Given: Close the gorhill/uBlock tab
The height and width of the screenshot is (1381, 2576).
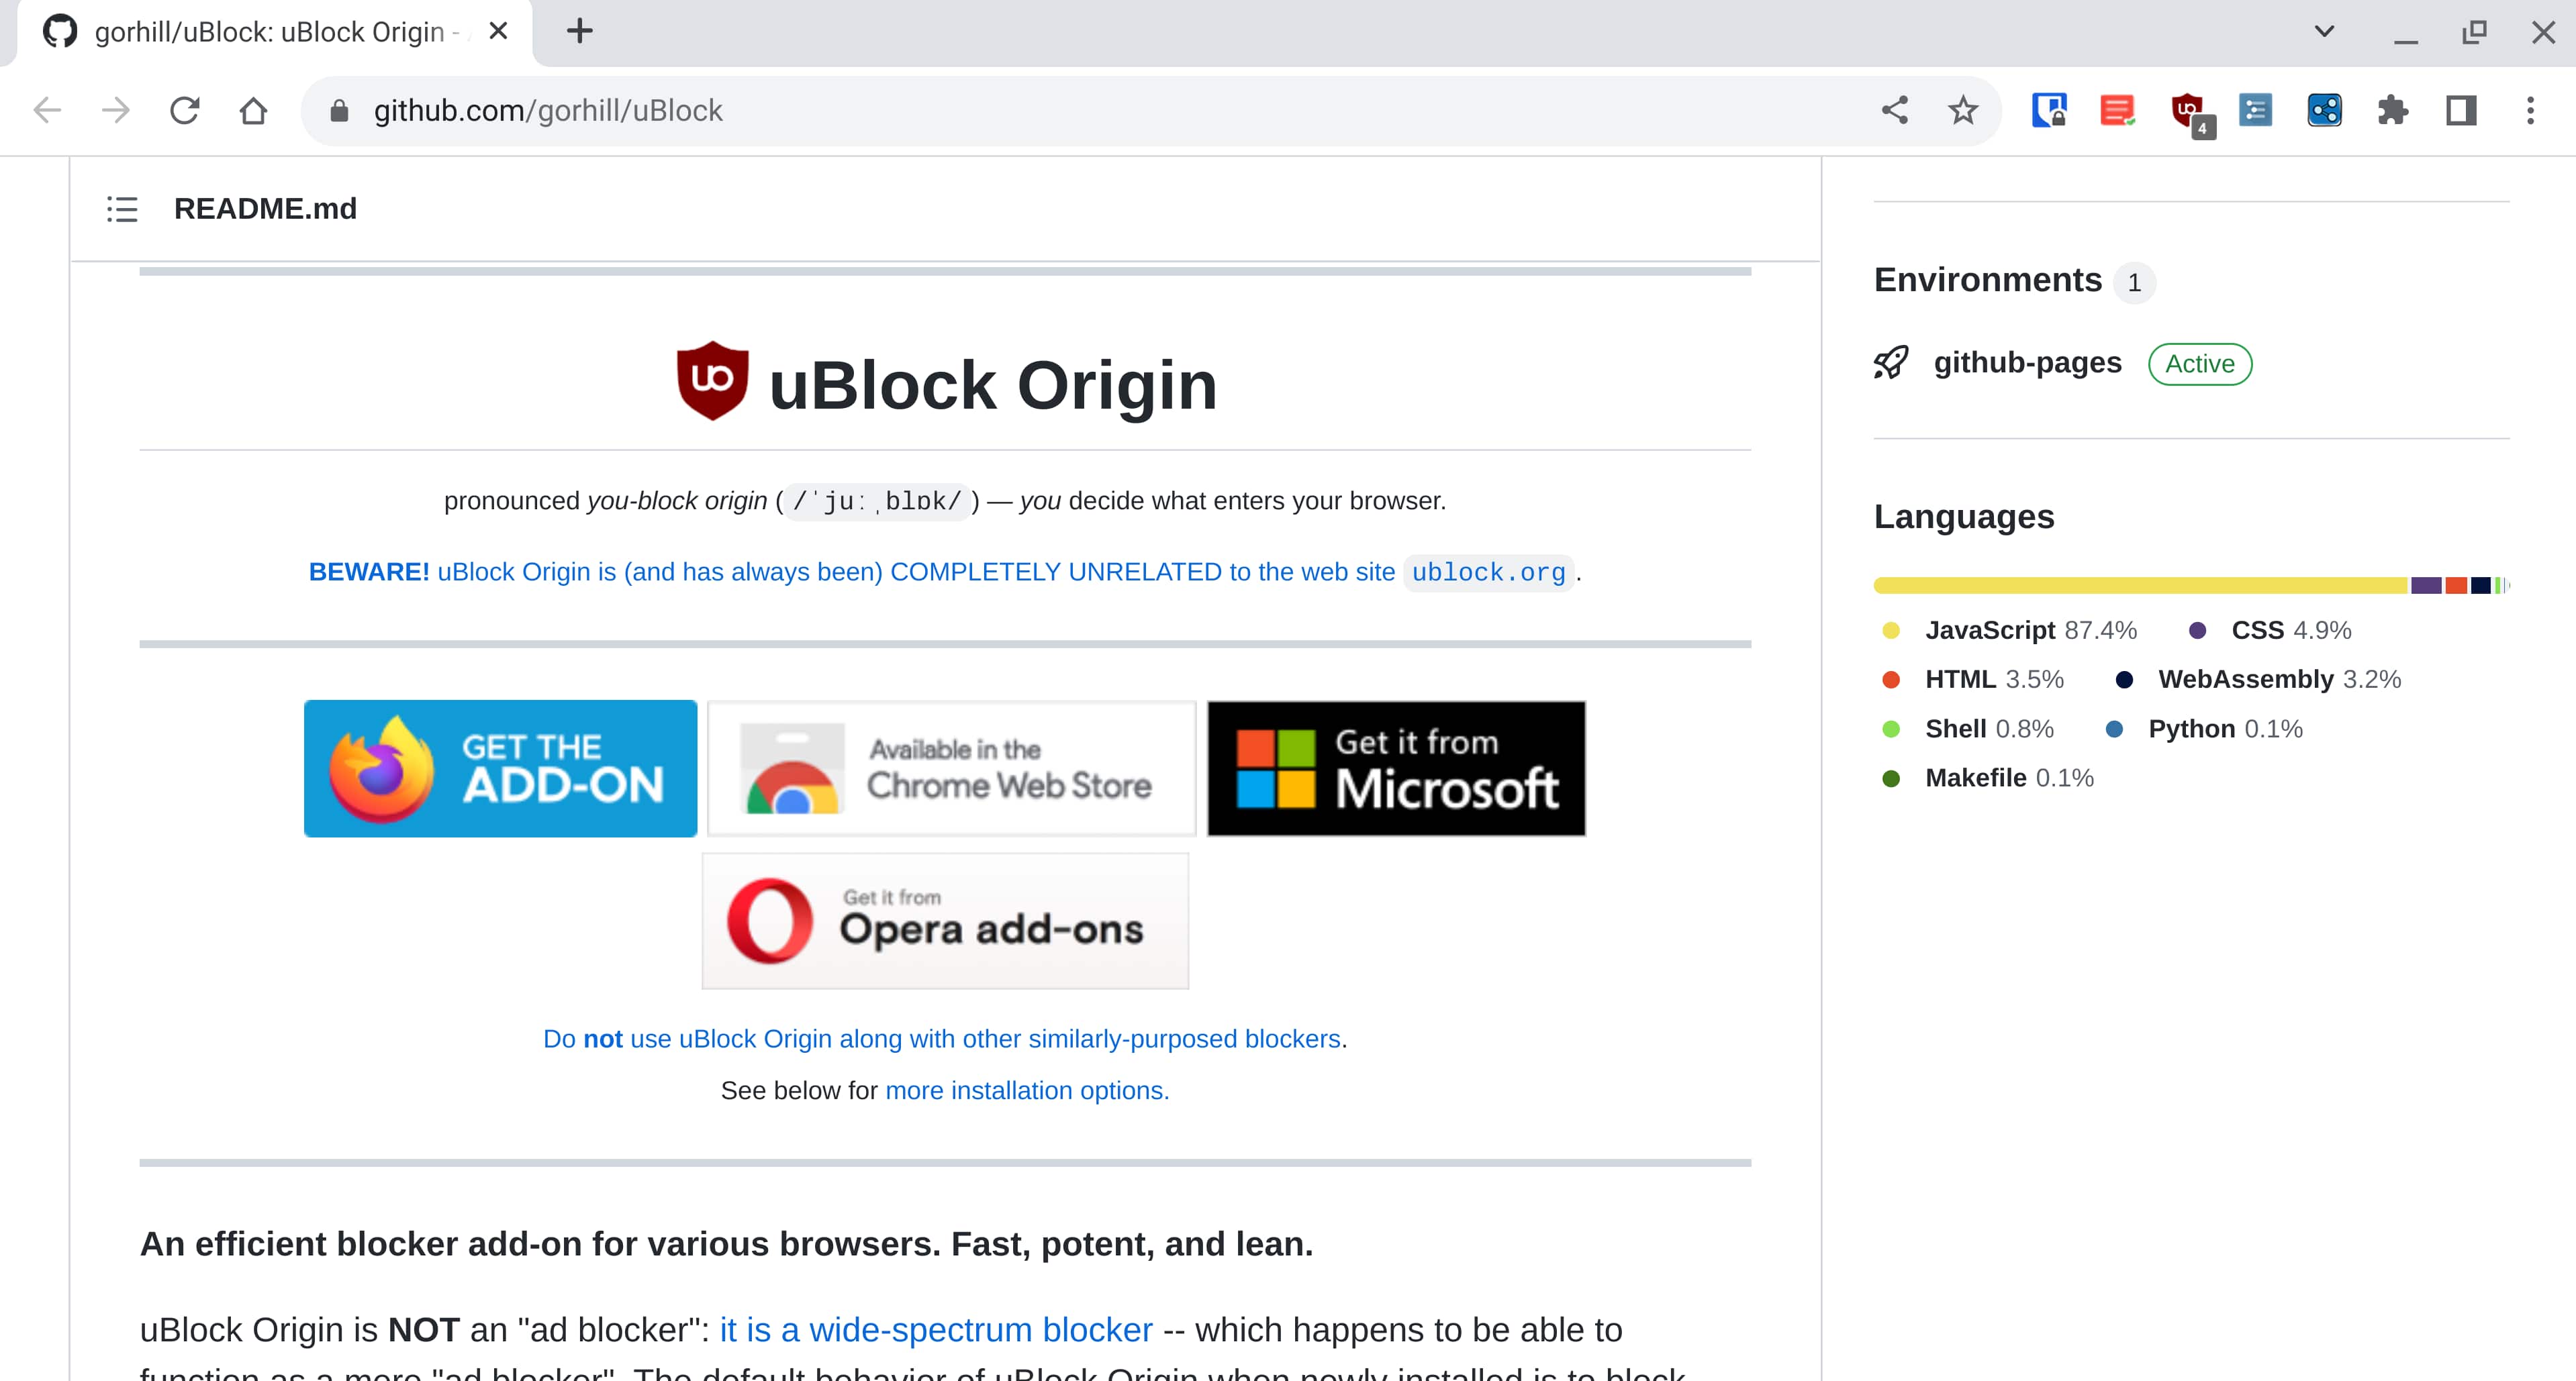Looking at the screenshot, I should click(x=498, y=32).
